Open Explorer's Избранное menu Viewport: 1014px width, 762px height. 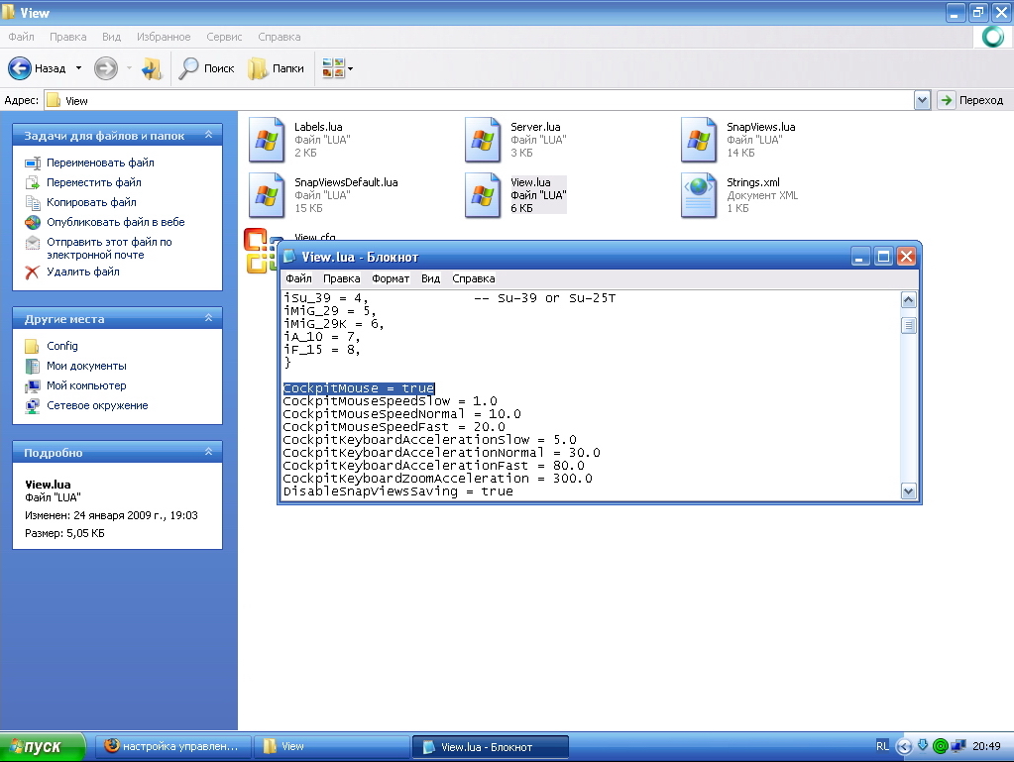(x=164, y=37)
